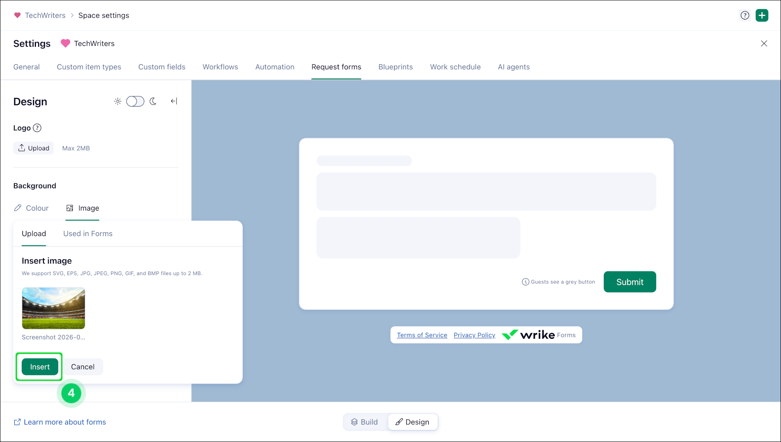Toggle the light/dark theme switch
The image size is (781, 442).
tap(135, 101)
